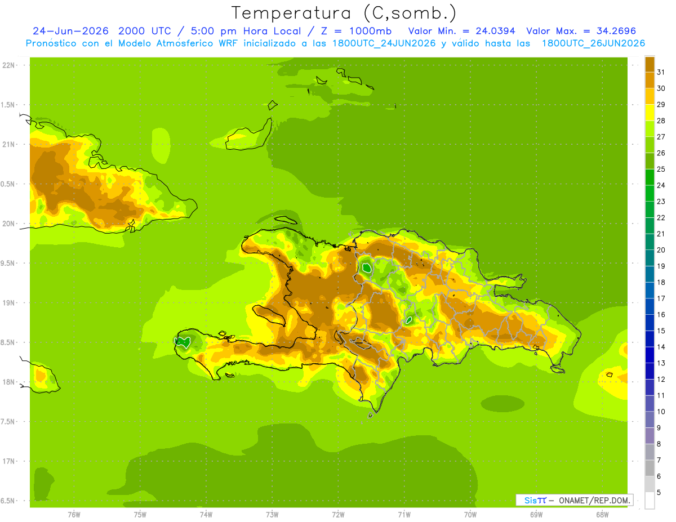Click the color bar value '16'
This screenshot has width=676, height=522.
coord(661,314)
